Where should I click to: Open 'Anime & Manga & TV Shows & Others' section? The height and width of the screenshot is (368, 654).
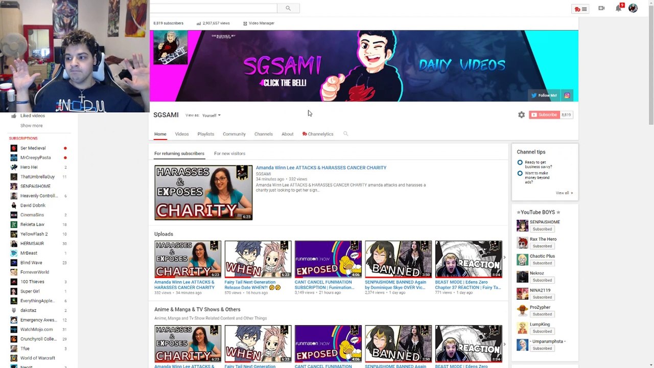[x=197, y=309]
